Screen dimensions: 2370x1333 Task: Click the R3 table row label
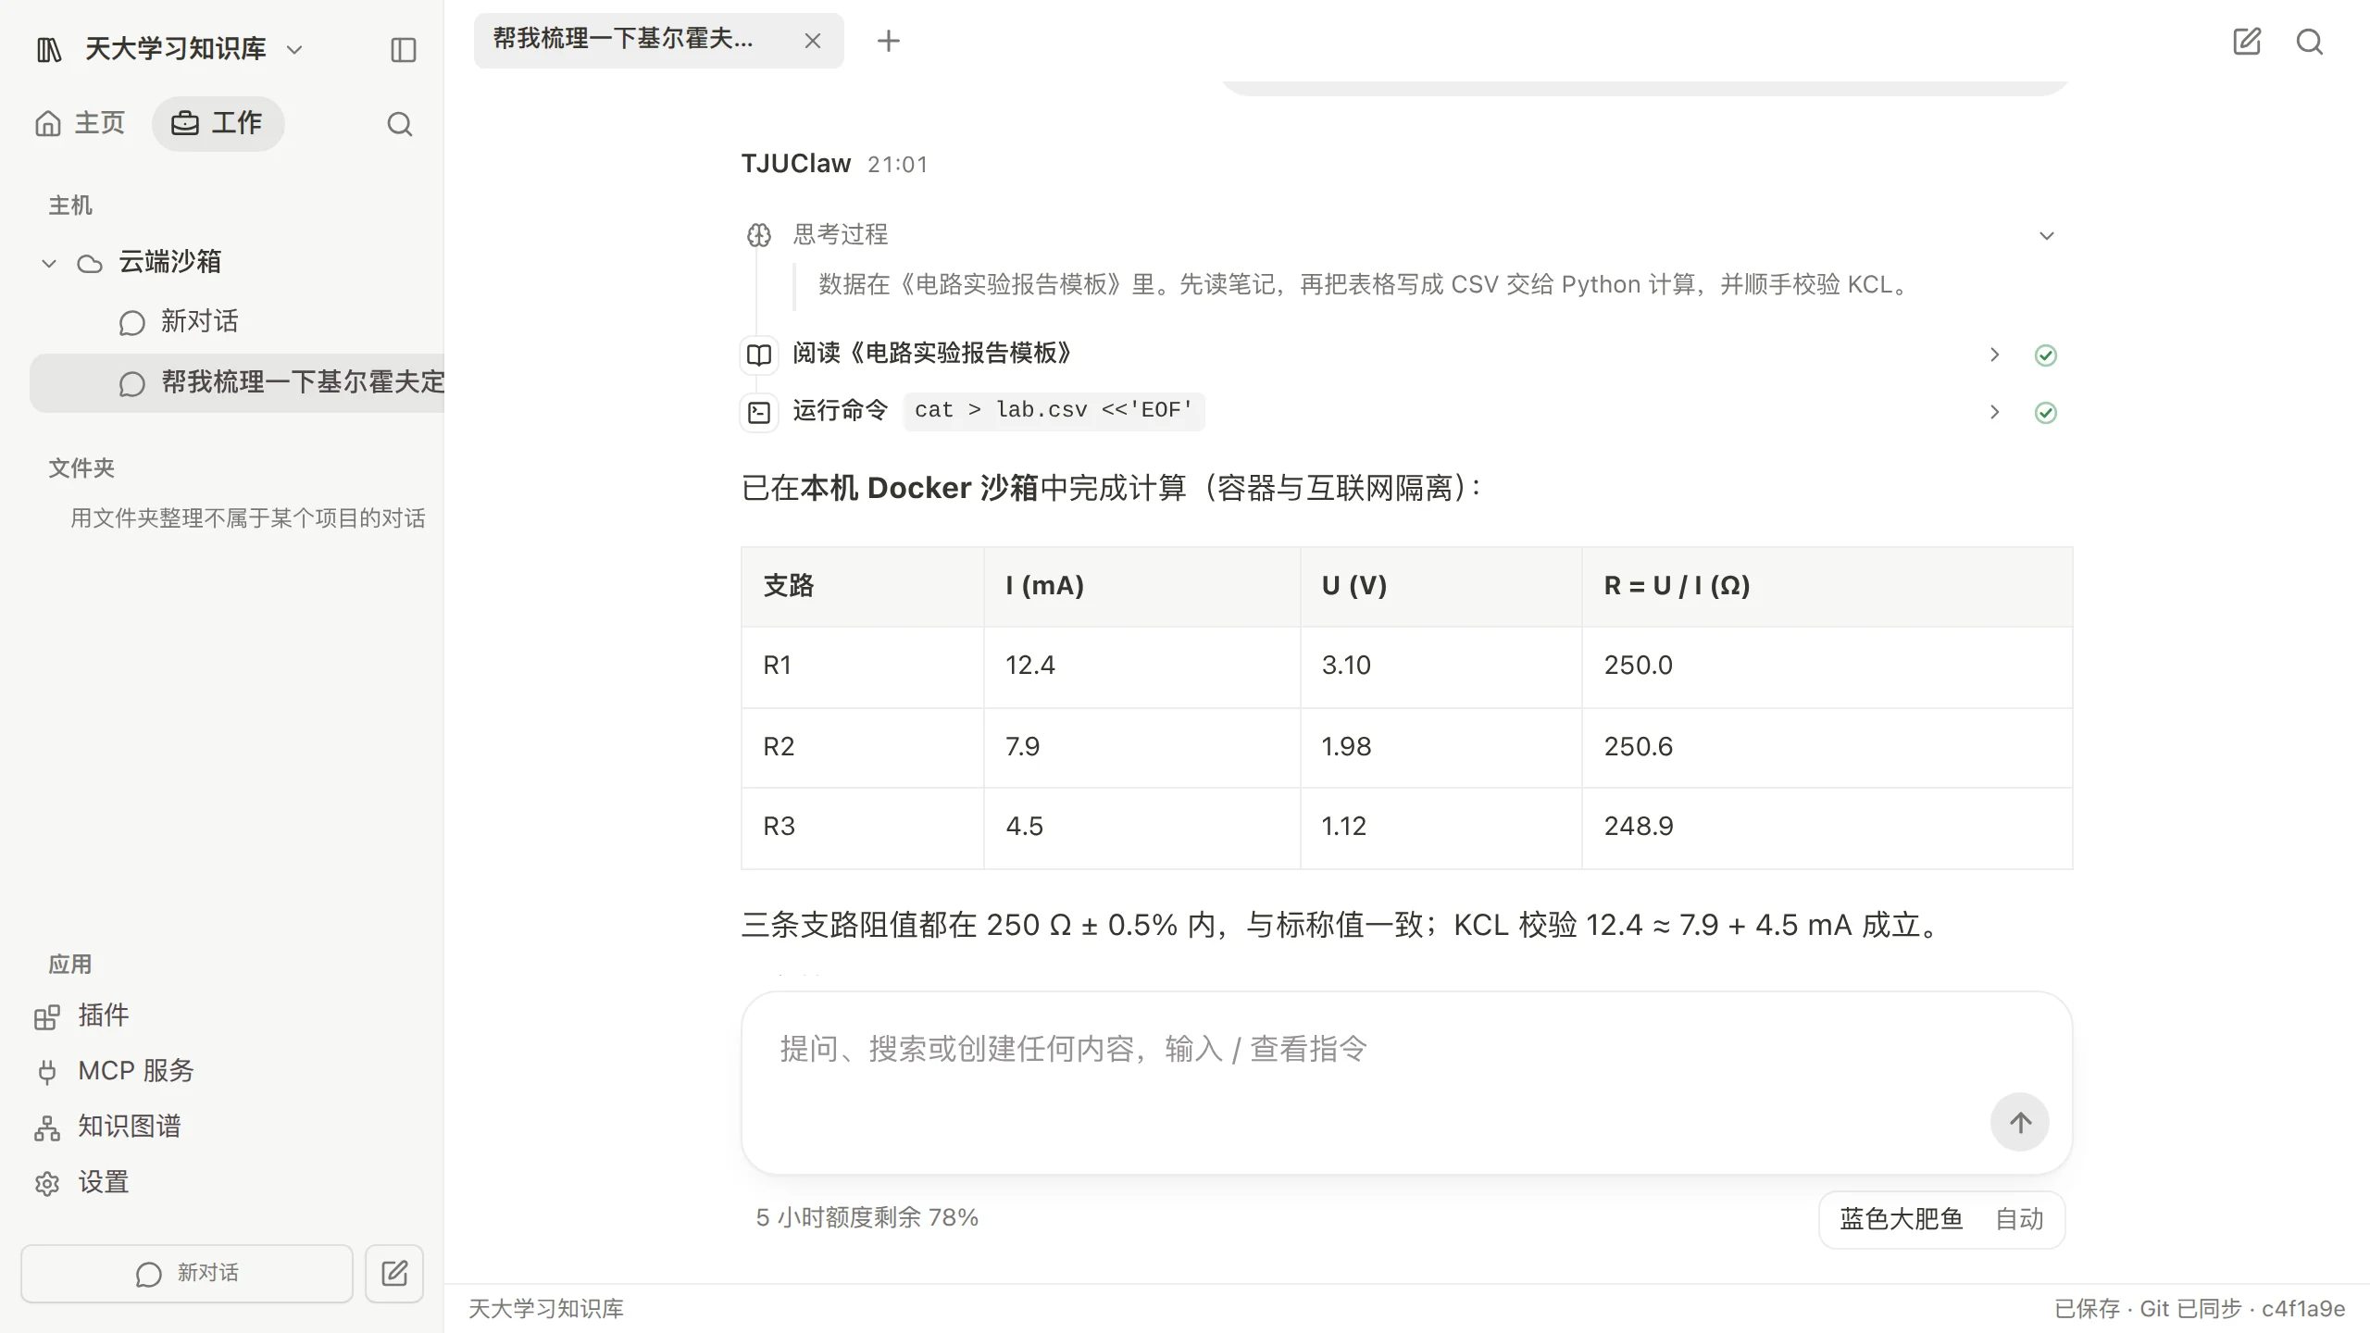pos(780,826)
